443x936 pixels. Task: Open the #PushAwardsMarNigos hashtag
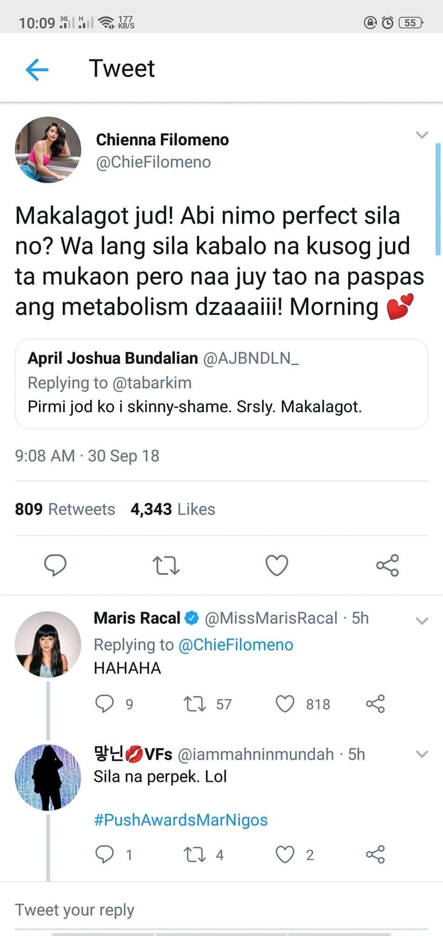pos(181,820)
